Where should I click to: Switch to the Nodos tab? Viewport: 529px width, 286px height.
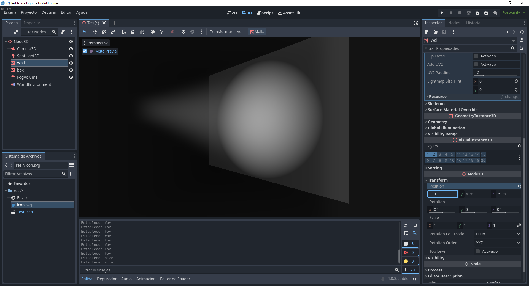[454, 23]
